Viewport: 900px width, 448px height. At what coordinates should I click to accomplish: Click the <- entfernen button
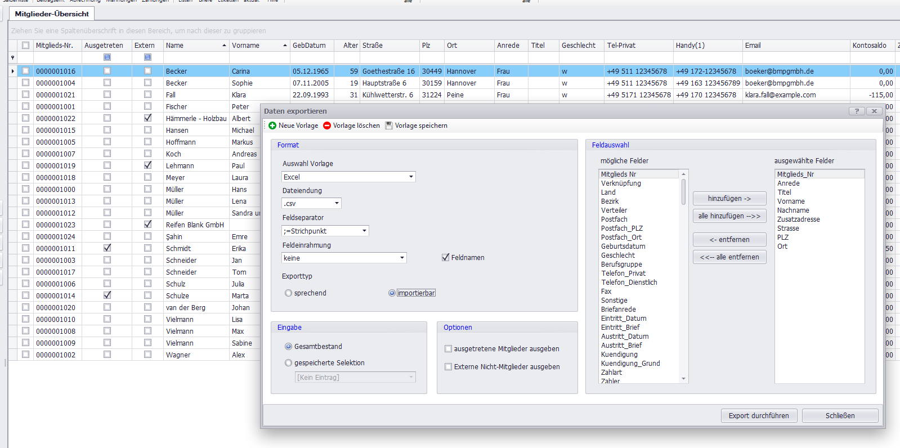click(x=729, y=239)
